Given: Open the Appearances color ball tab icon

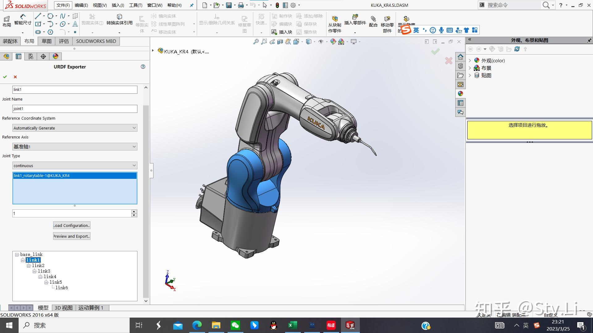Looking at the screenshot, I should (56, 56).
